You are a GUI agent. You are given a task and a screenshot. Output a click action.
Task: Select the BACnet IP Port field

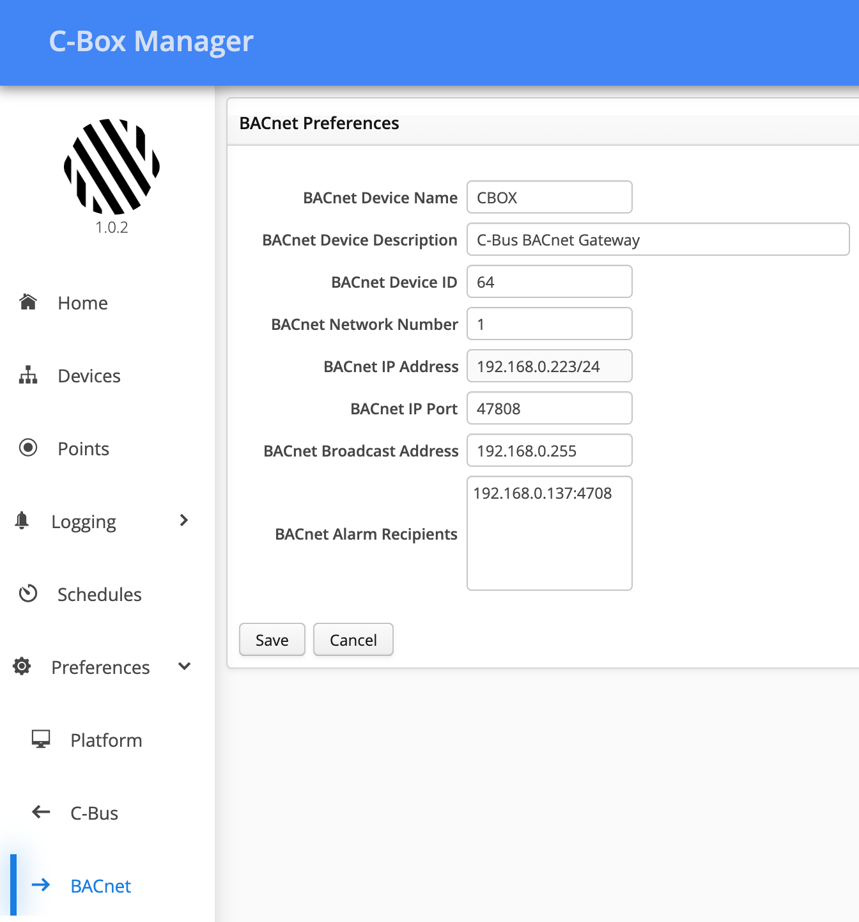click(x=549, y=409)
